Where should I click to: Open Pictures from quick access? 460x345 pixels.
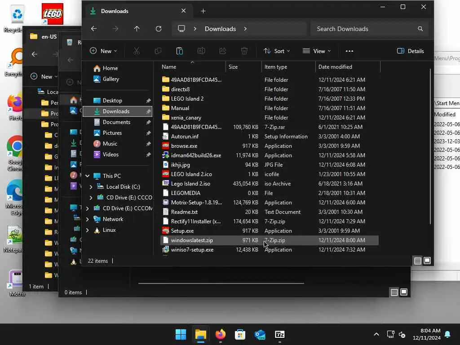(117, 133)
